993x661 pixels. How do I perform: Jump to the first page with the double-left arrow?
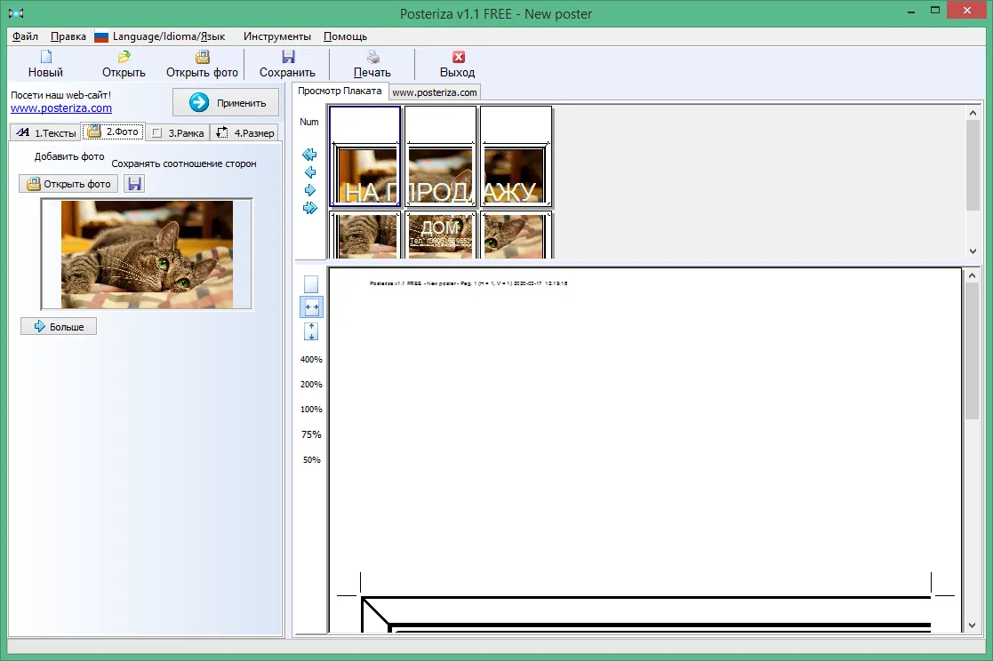point(309,155)
